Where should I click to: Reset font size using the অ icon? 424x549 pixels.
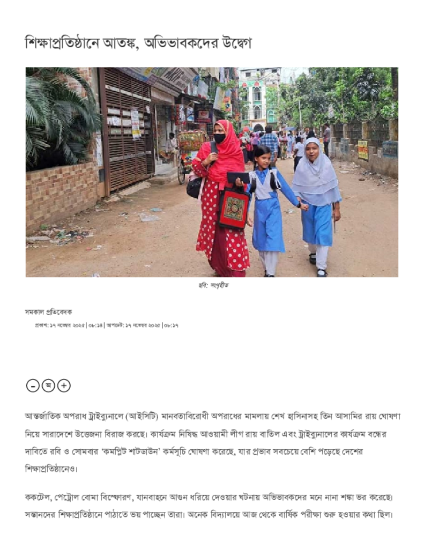click(48, 386)
